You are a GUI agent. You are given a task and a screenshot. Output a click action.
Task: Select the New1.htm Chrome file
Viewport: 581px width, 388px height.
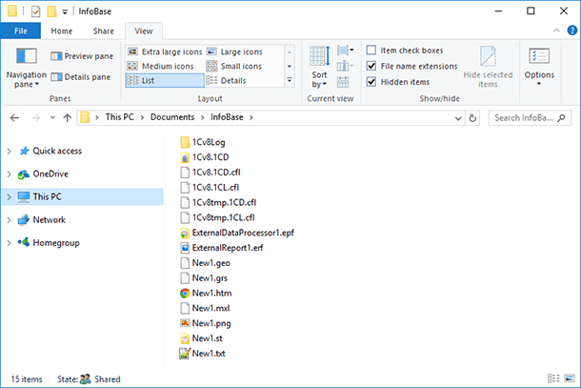click(x=206, y=294)
